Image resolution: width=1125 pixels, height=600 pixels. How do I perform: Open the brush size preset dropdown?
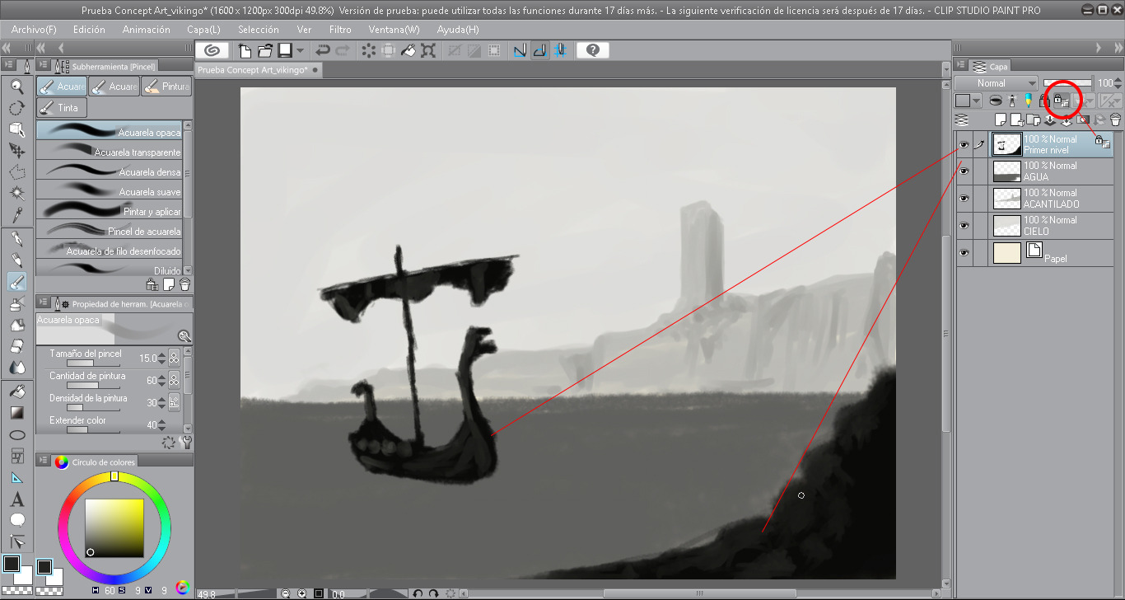161,358
